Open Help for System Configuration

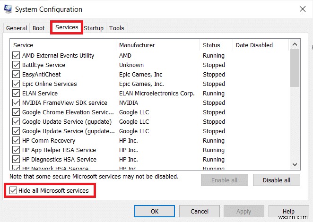point(288,212)
